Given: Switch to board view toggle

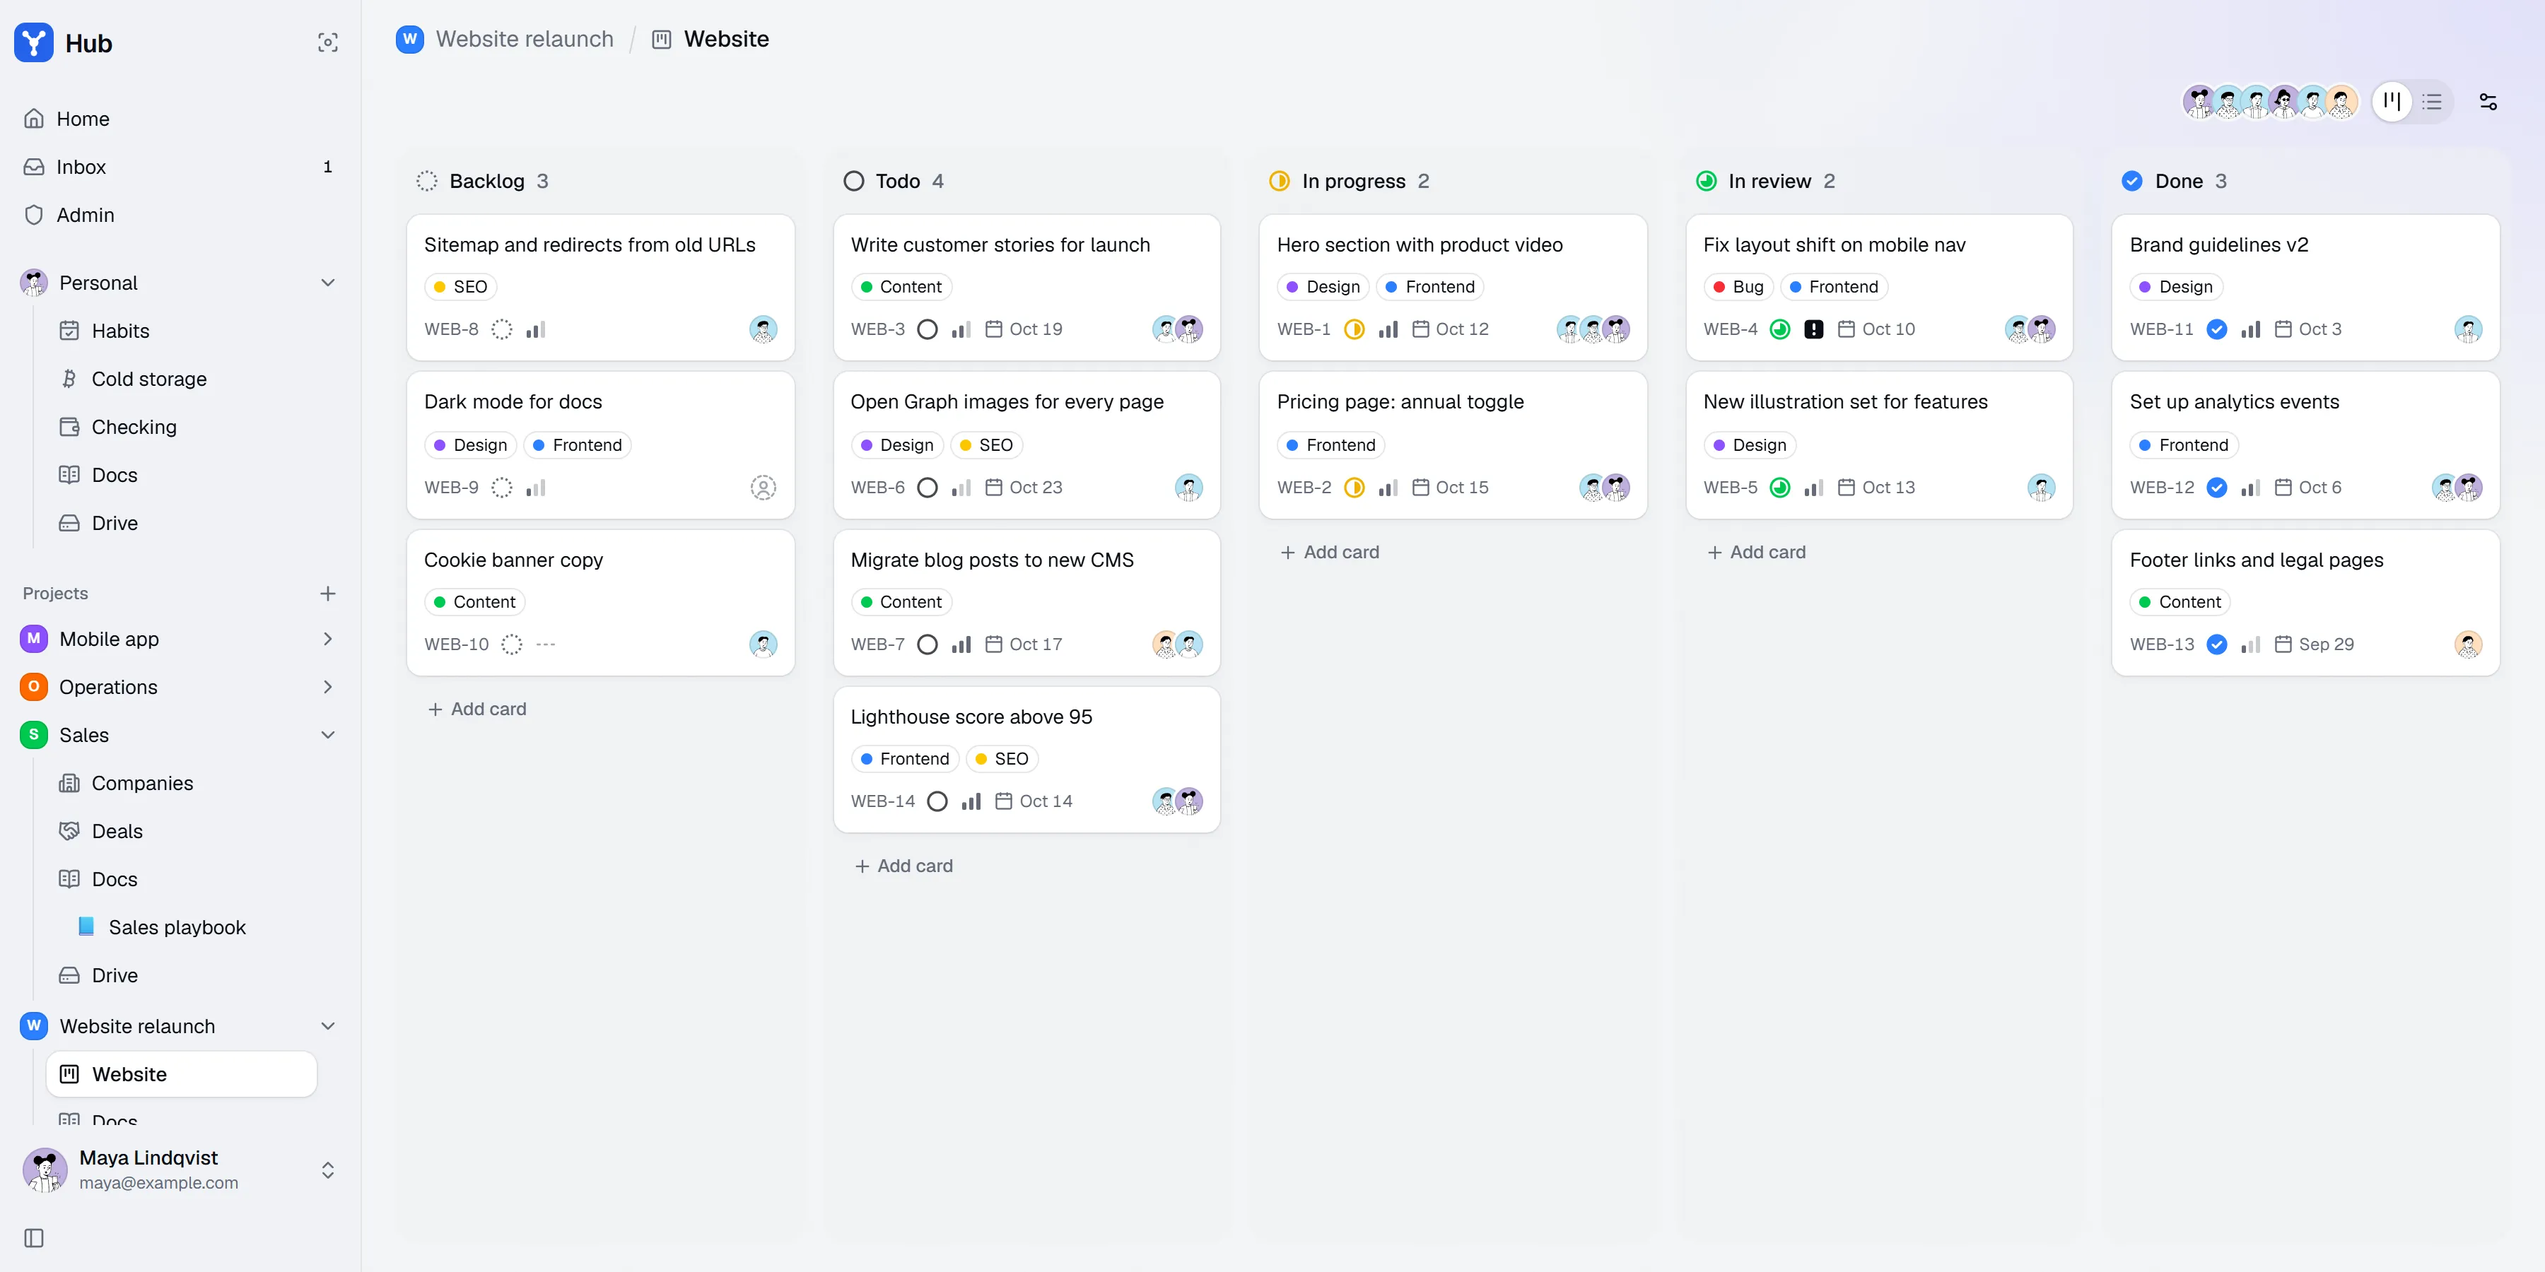Looking at the screenshot, I should pyautogui.click(x=2392, y=102).
